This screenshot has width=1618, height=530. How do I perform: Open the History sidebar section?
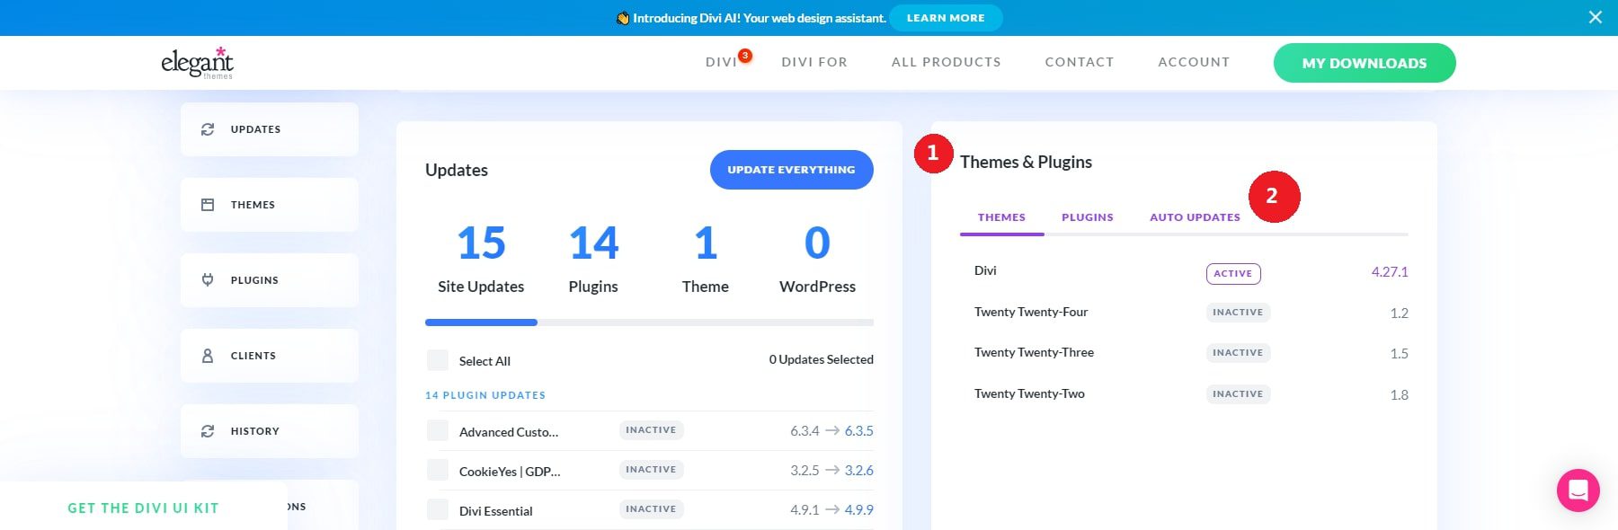tap(270, 431)
